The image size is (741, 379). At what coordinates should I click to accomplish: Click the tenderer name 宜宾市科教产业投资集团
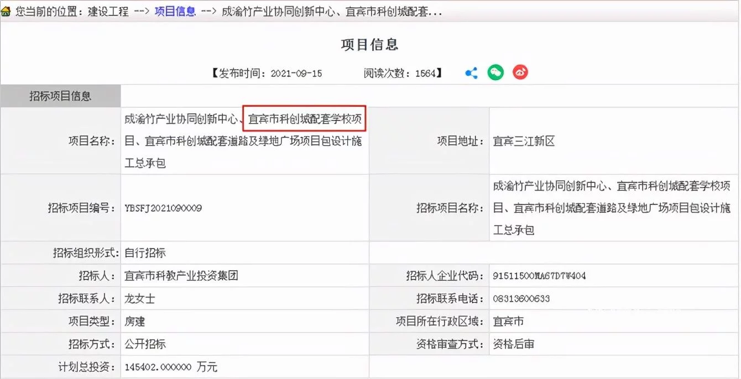(181, 276)
